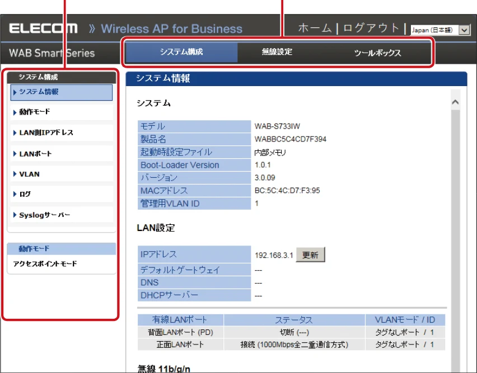Open LANポート sidebar item
Image resolution: width=477 pixels, height=373 pixels.
tap(62, 154)
